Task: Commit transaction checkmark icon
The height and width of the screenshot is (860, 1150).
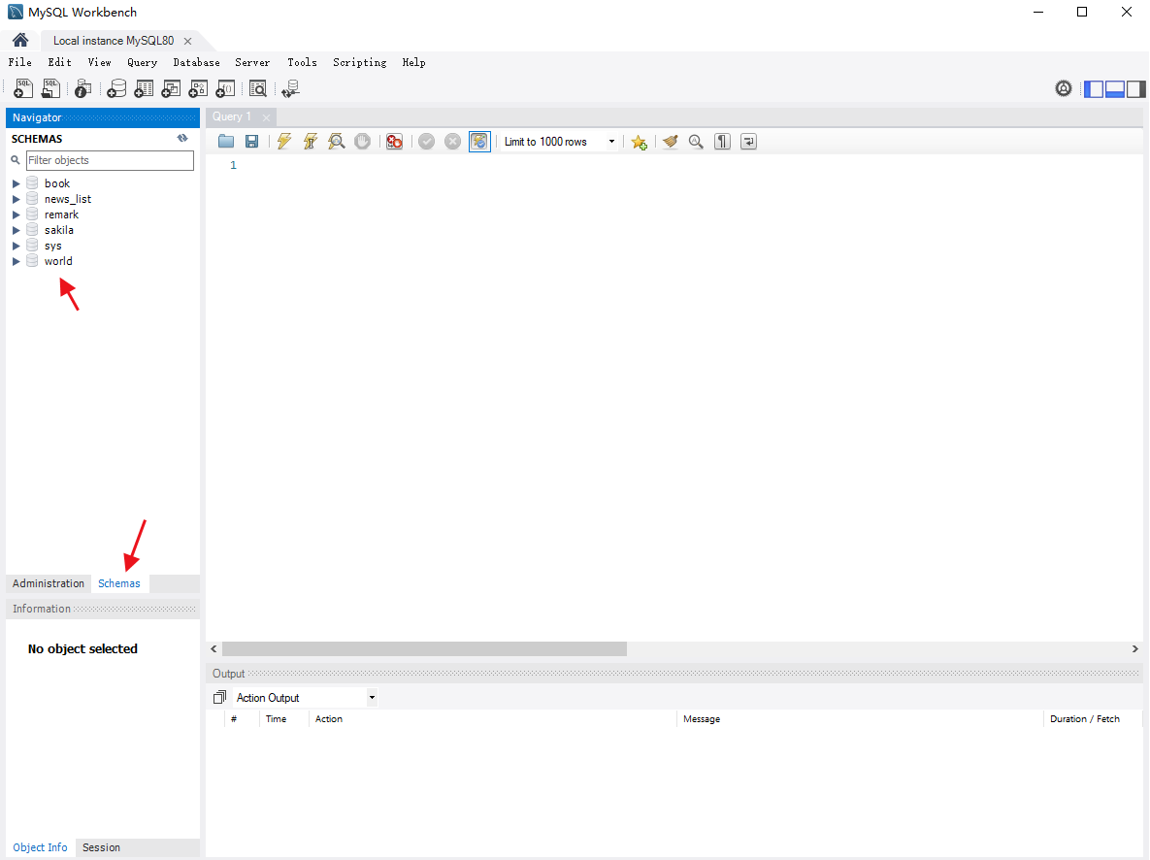Action: pyautogui.click(x=426, y=142)
